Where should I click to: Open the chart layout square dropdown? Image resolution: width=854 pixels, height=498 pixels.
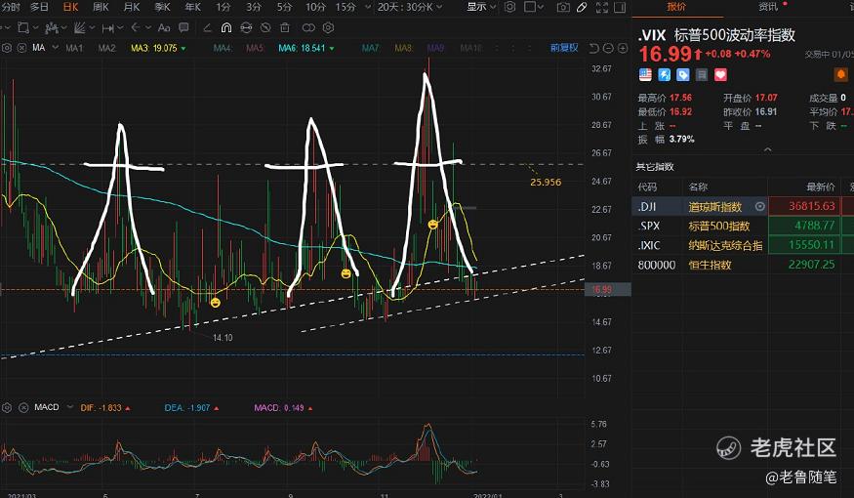(533, 7)
